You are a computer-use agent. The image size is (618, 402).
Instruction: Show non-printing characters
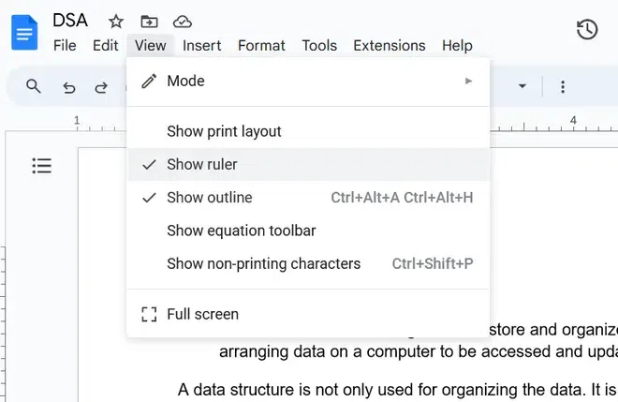263,263
